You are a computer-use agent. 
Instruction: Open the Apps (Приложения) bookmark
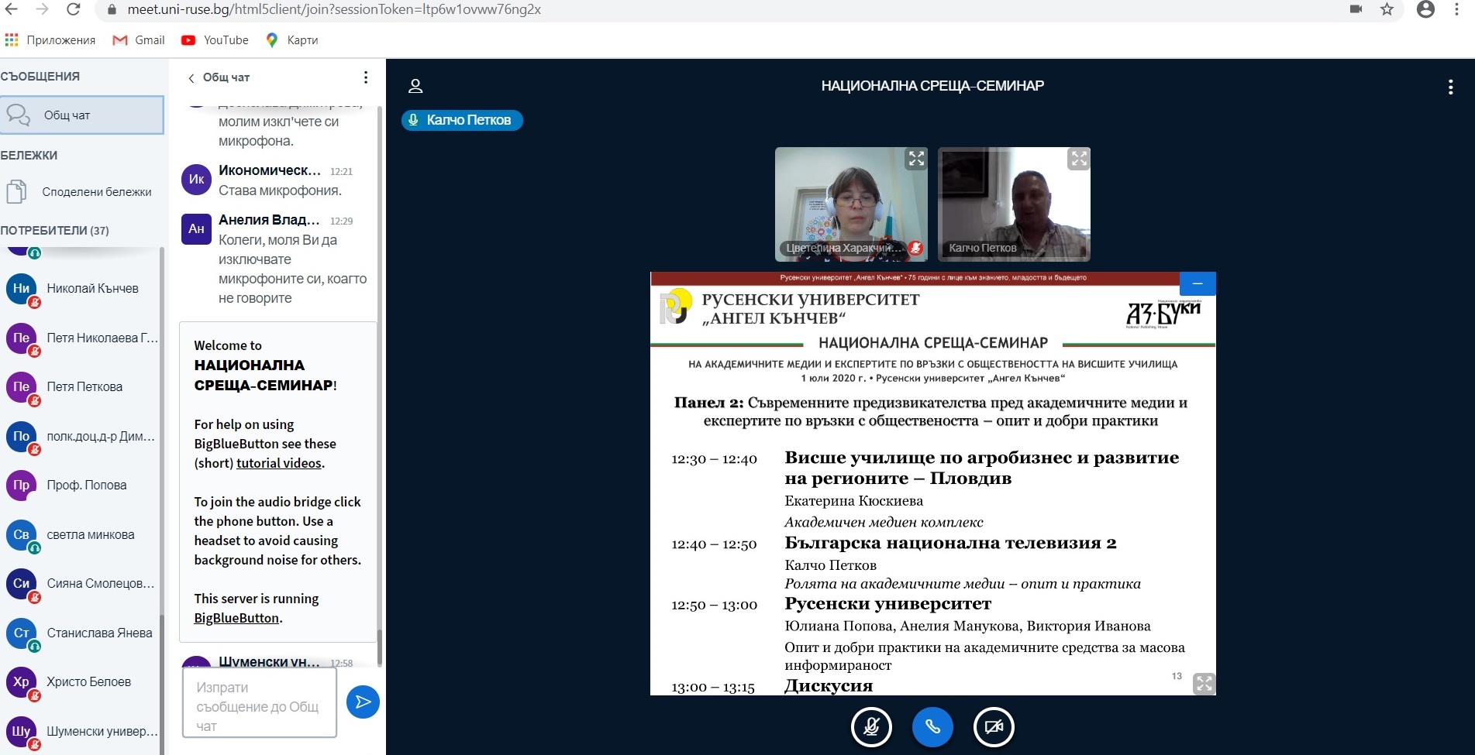click(x=50, y=40)
